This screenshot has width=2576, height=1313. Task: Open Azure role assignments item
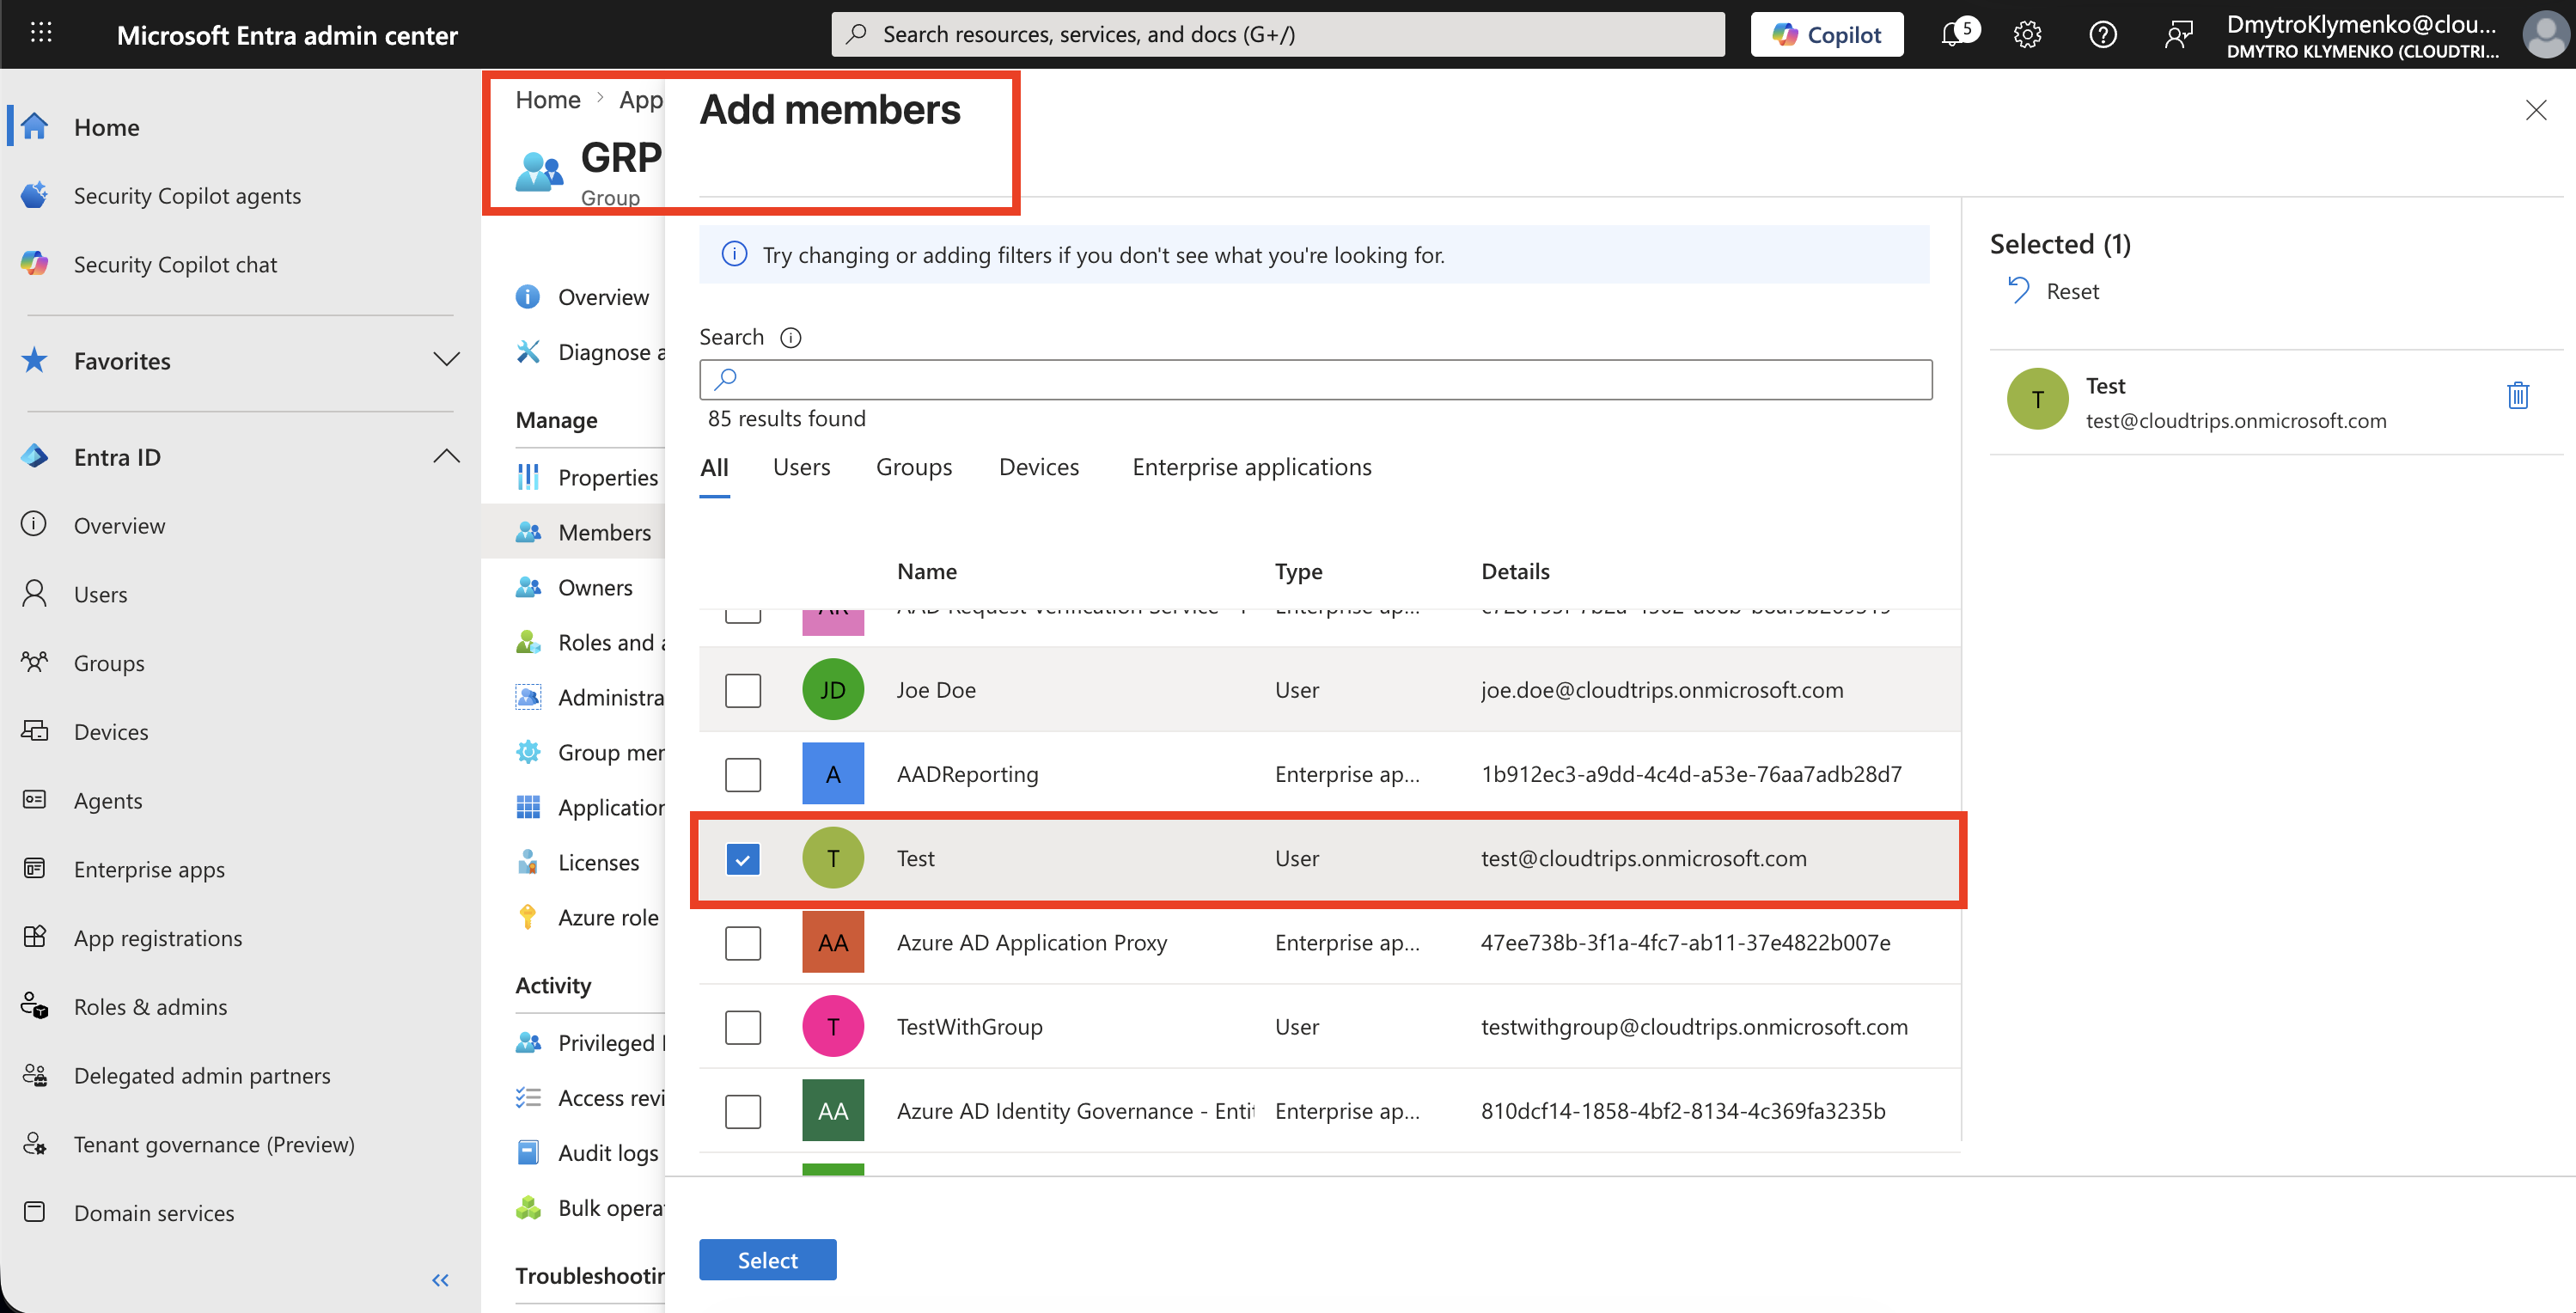[607, 917]
